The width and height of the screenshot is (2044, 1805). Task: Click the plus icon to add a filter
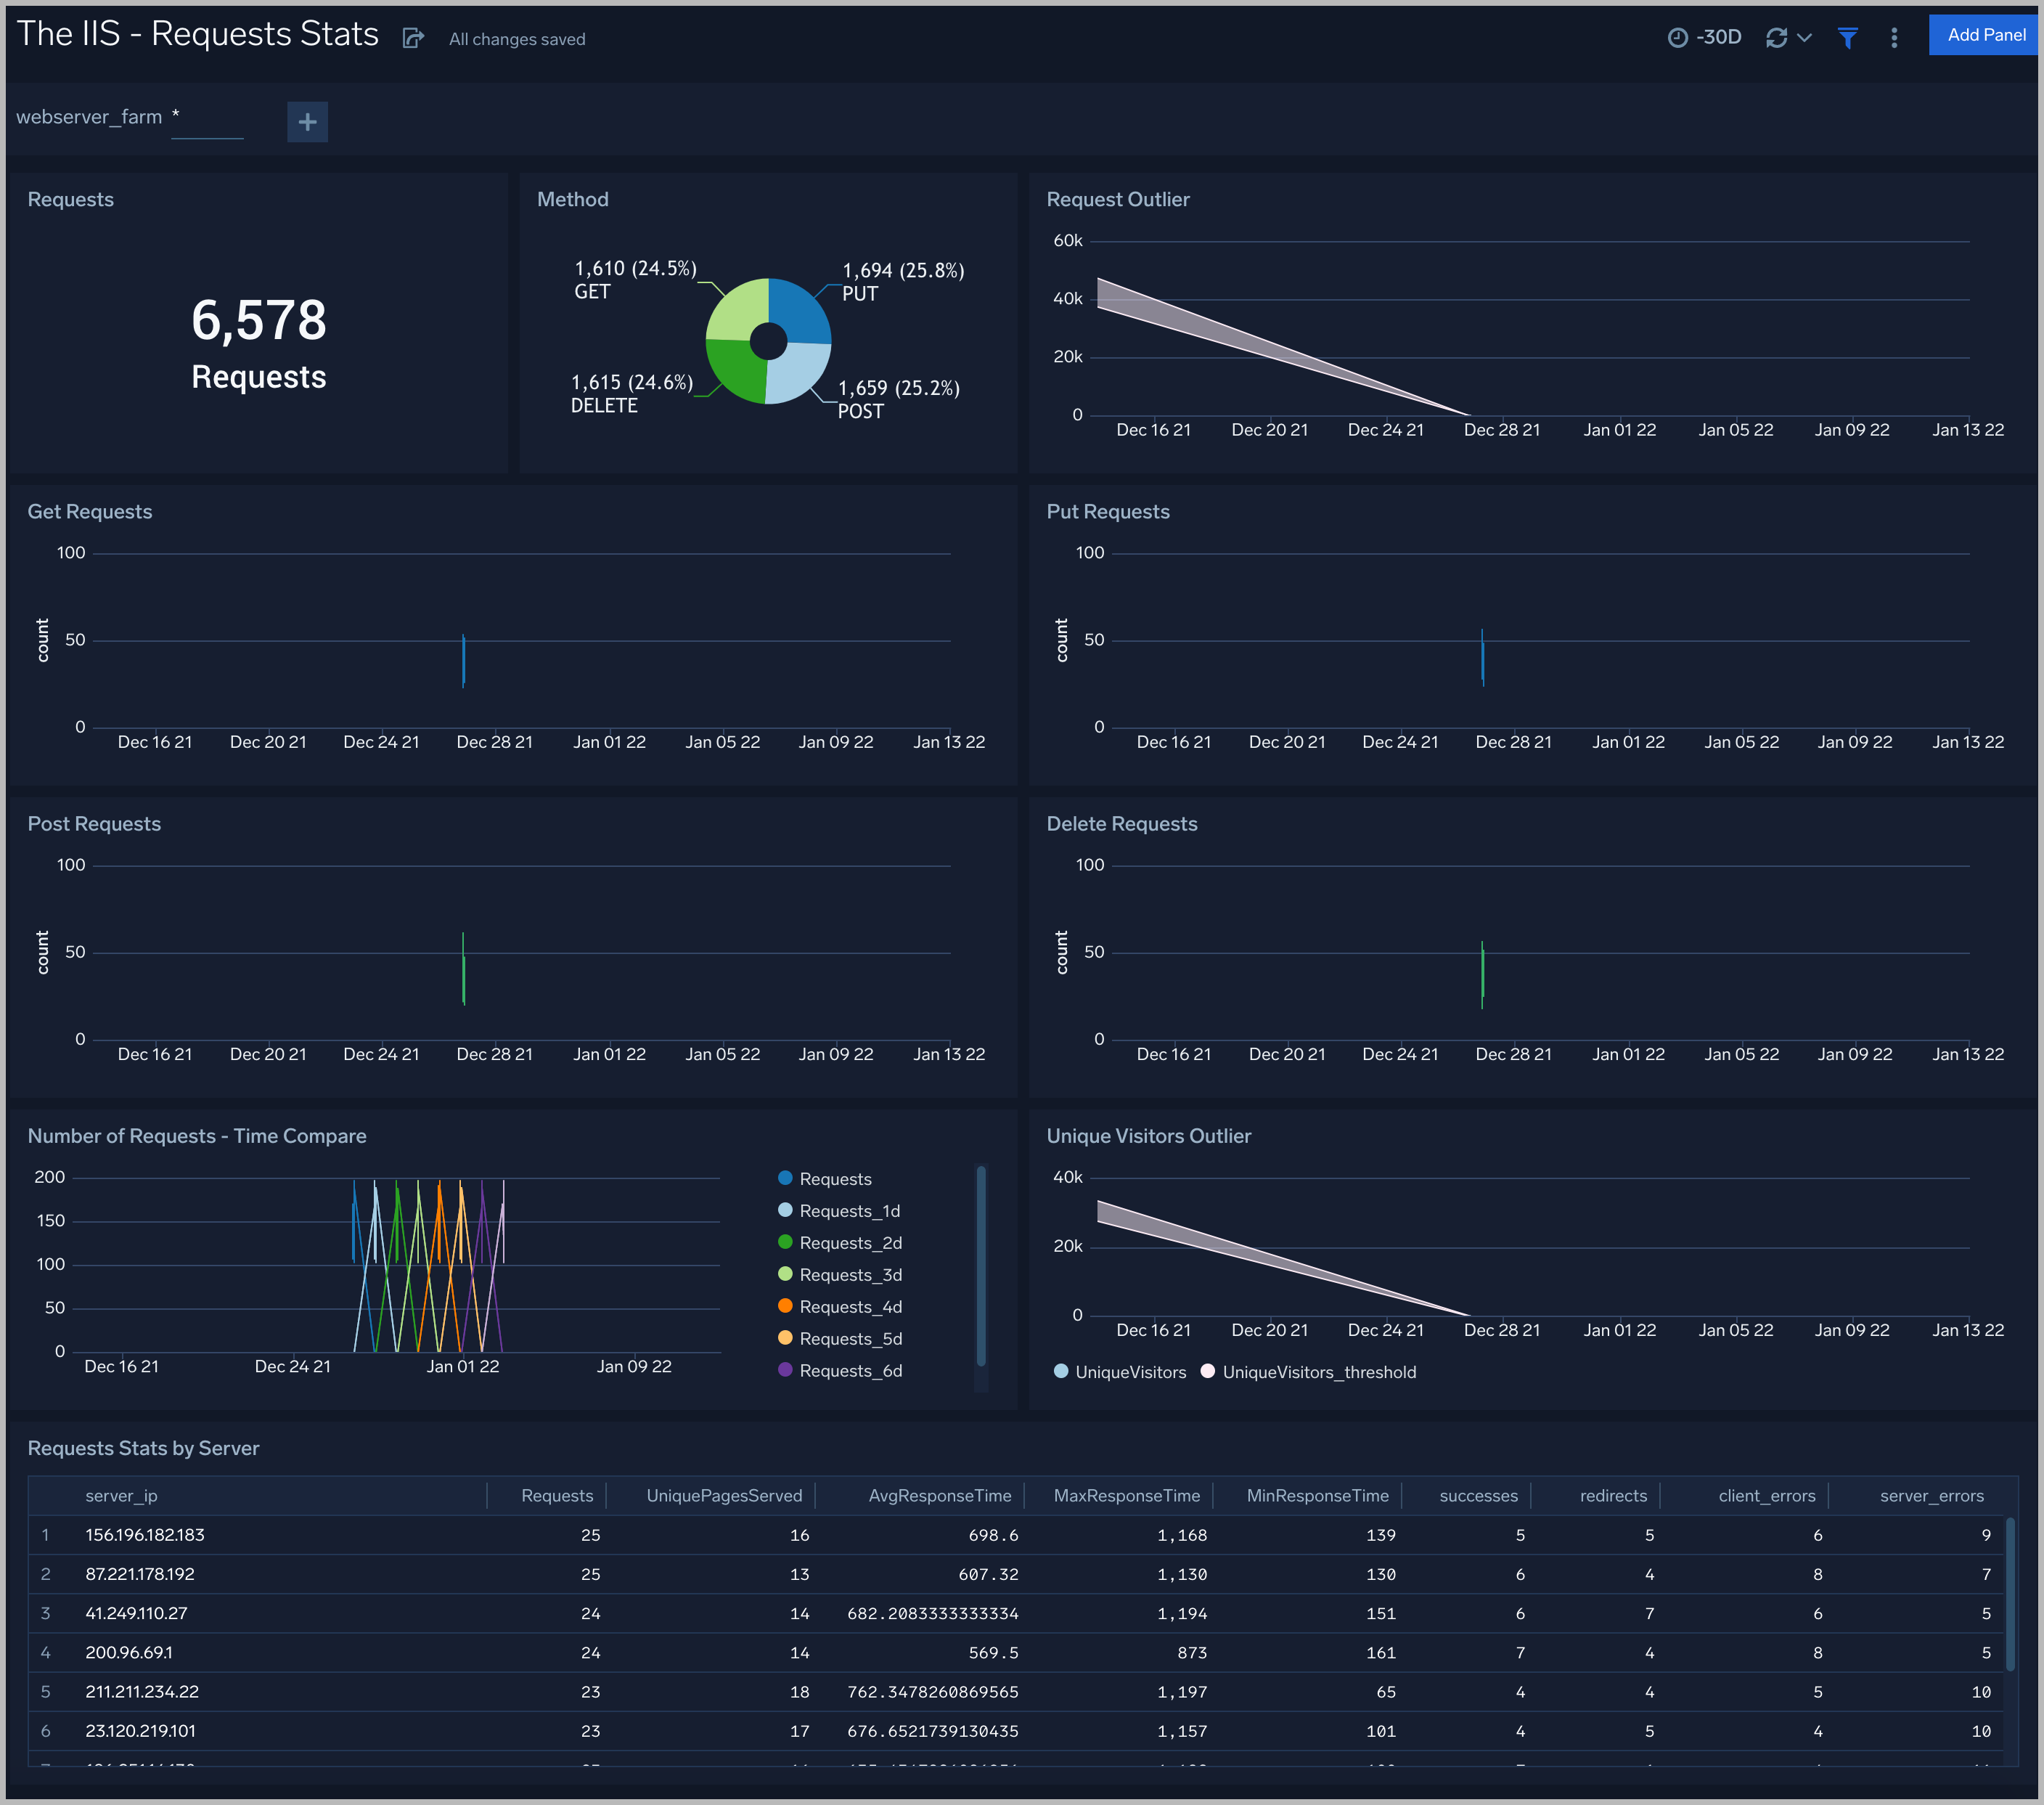coord(307,121)
